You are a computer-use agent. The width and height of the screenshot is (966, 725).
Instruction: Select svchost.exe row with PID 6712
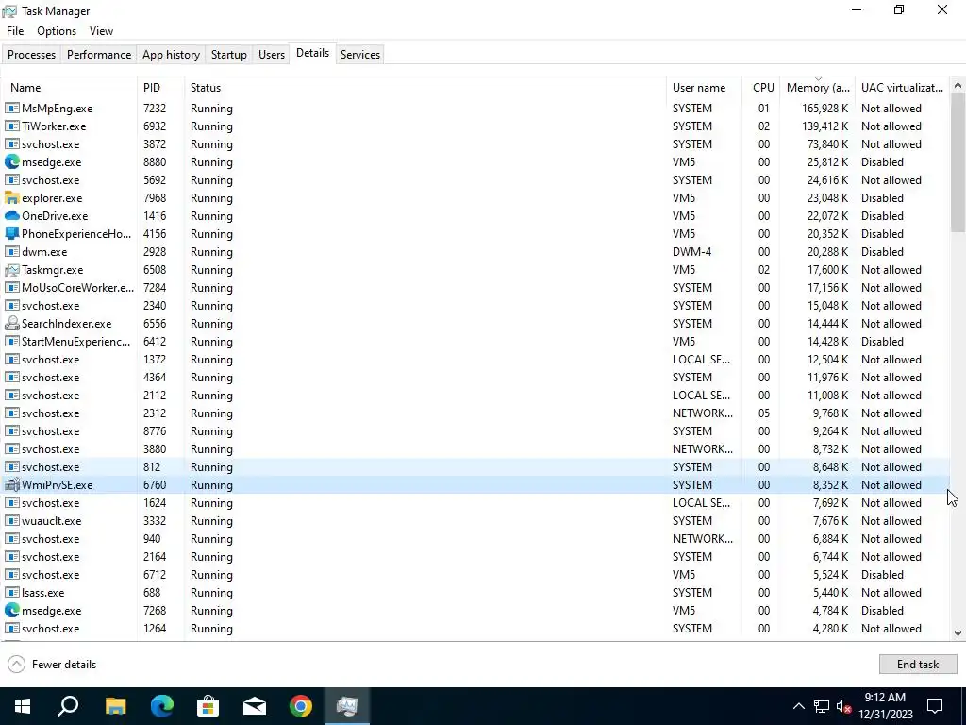475,575
